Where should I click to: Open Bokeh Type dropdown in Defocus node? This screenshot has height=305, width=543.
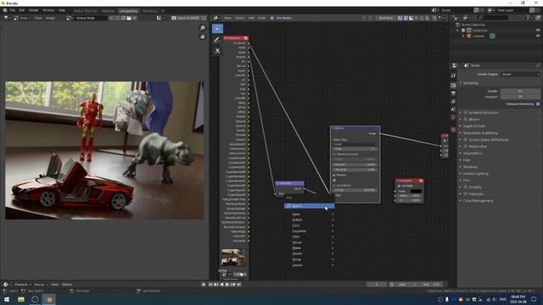click(355, 144)
